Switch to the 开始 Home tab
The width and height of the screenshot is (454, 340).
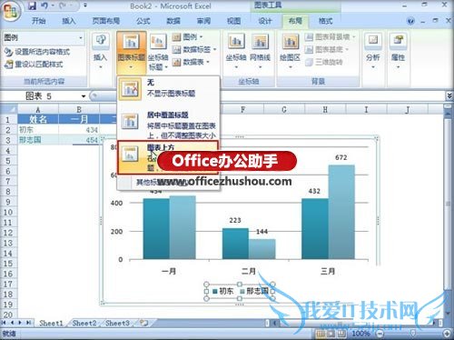39,21
